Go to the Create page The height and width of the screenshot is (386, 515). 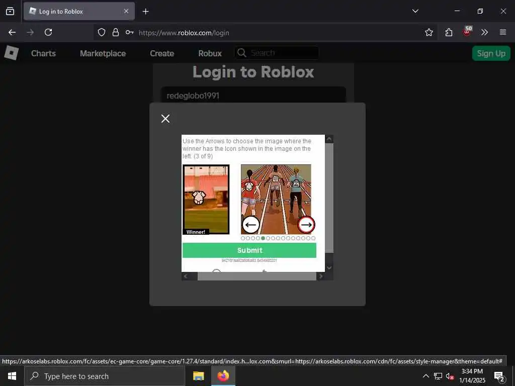click(x=162, y=53)
